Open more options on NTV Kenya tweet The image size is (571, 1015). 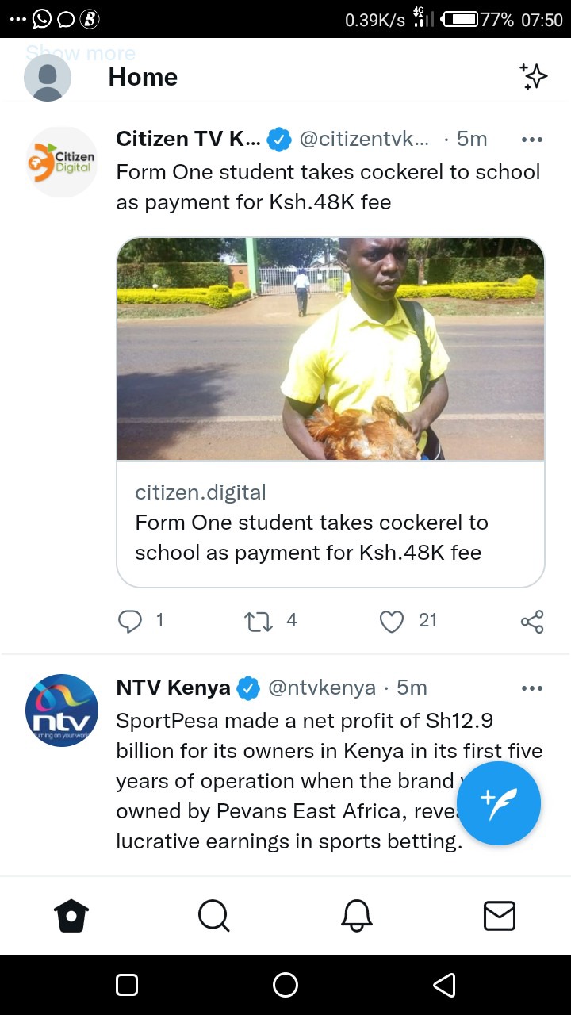click(531, 688)
